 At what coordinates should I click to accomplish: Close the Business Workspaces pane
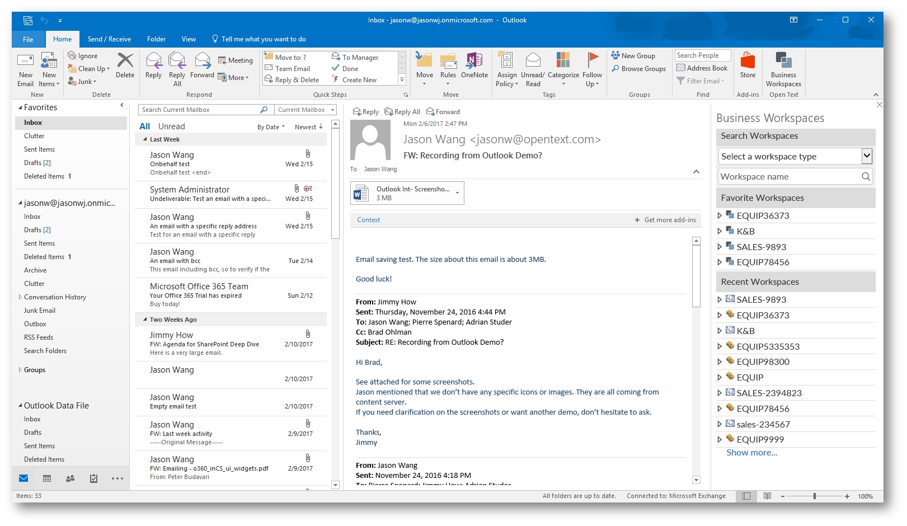(x=879, y=105)
